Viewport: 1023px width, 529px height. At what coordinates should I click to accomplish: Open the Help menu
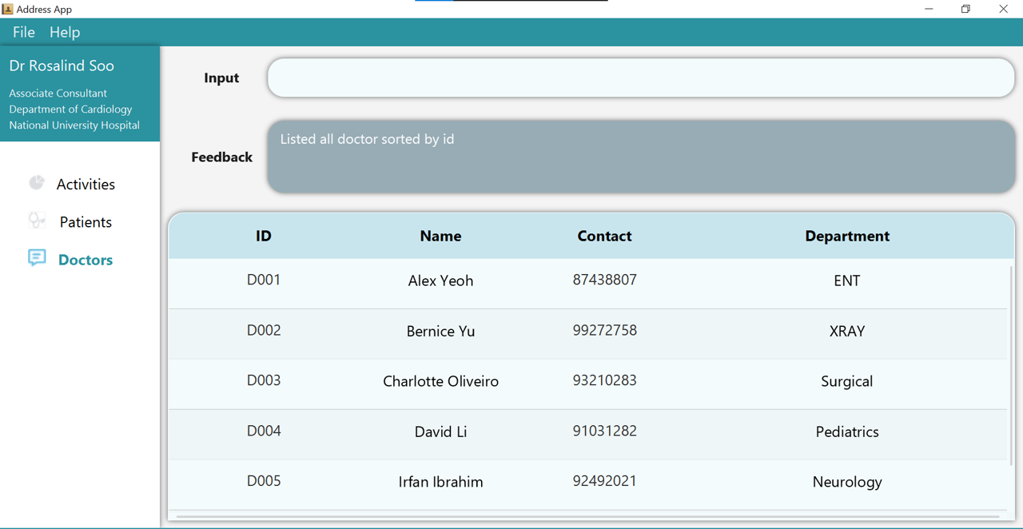coord(65,32)
